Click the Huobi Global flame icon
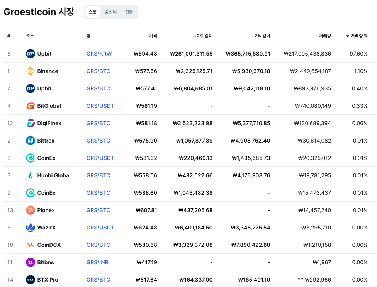Image resolution: width=377 pixels, height=287 pixels. coord(30,175)
